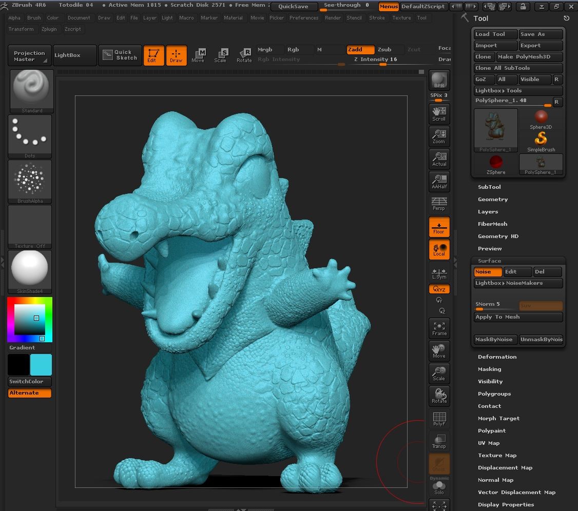Select the PolySphere_1 large tool thumbnail
Viewport: 578px width, 511px height.
[495, 131]
